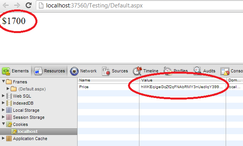This screenshot has width=243, height=146.
Task: Expand the Web SQL node
Action: (x=3, y=96)
